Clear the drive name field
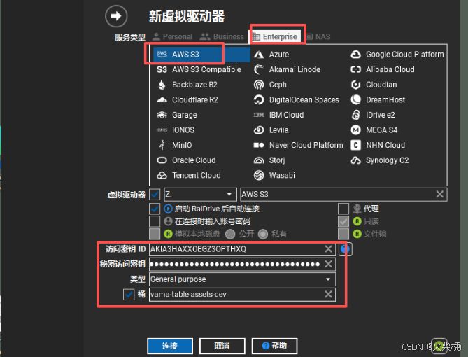Viewport: 468px width, 357px height. pyautogui.click(x=439, y=194)
